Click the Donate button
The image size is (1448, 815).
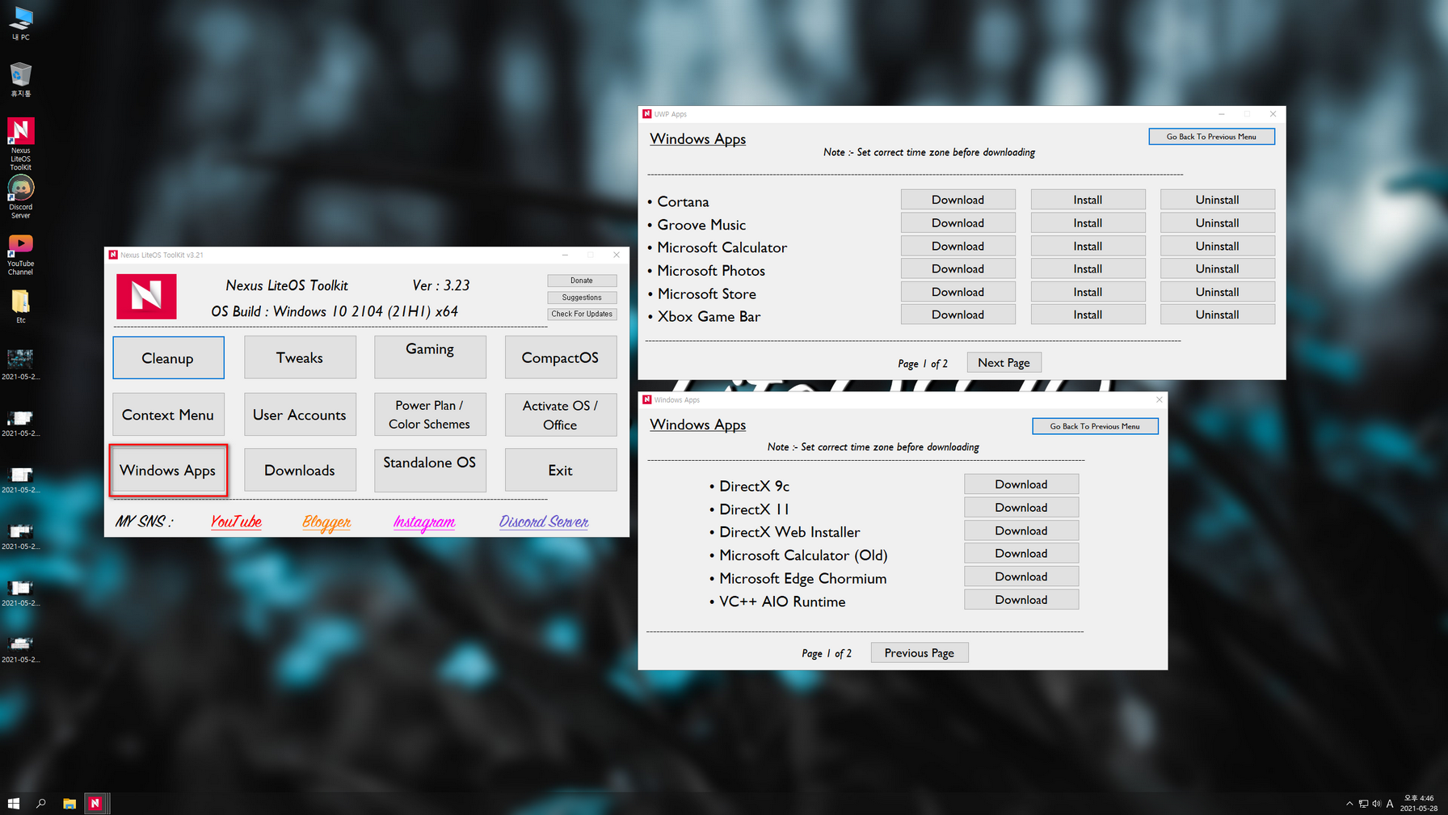coord(582,281)
